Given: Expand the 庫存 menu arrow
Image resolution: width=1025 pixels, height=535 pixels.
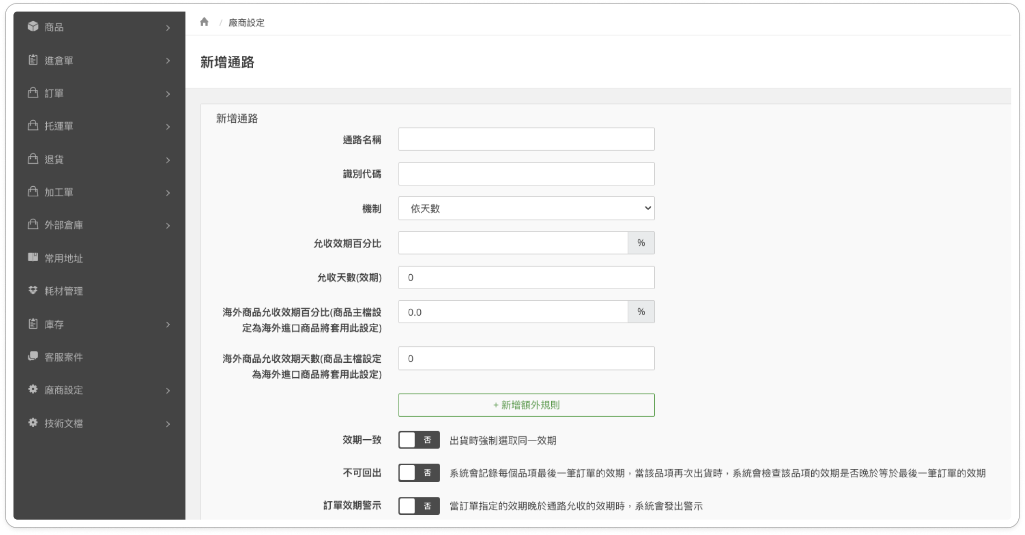Looking at the screenshot, I should click(168, 325).
